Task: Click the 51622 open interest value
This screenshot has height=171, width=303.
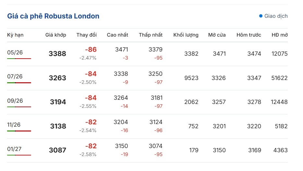Action: pyautogui.click(x=279, y=78)
